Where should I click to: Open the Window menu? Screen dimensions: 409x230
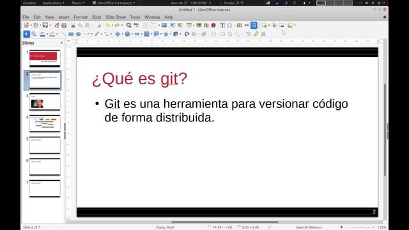(x=152, y=17)
